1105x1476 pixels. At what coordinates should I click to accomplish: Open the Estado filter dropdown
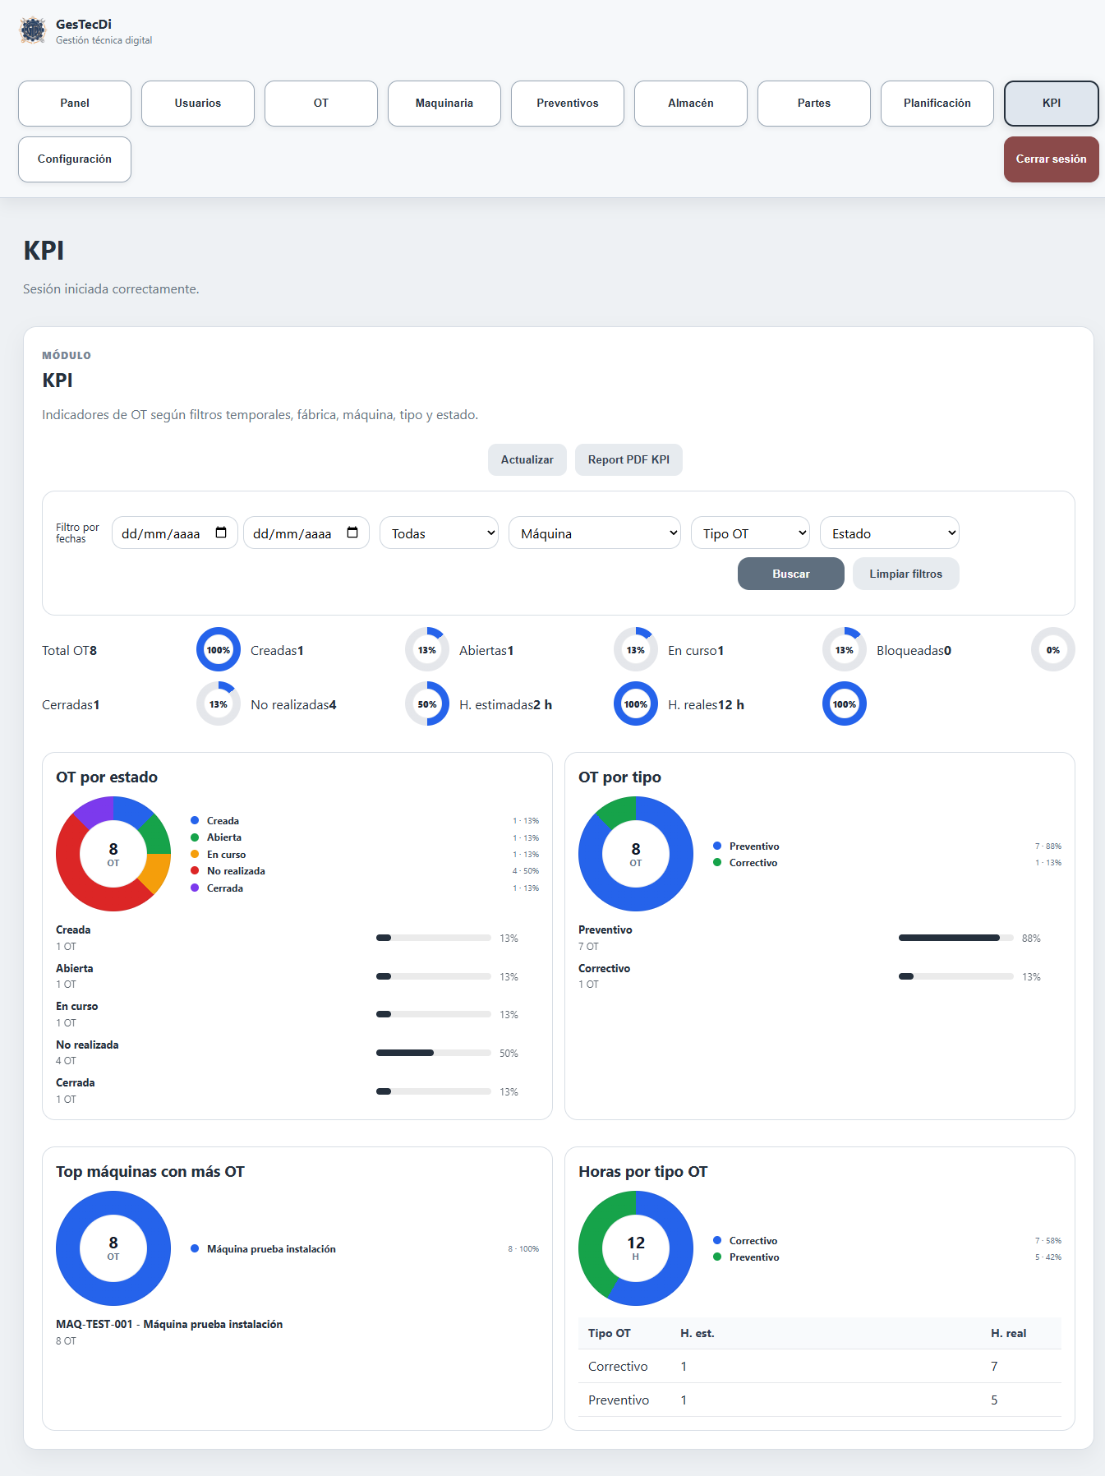(x=889, y=533)
